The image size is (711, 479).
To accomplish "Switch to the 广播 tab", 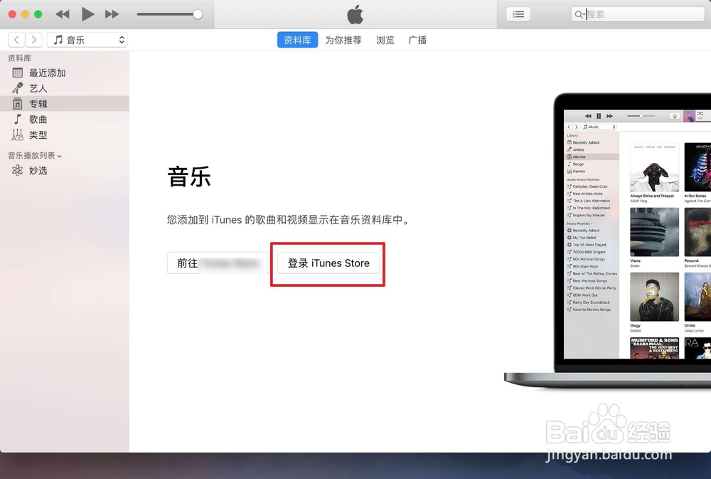I will 417,40.
